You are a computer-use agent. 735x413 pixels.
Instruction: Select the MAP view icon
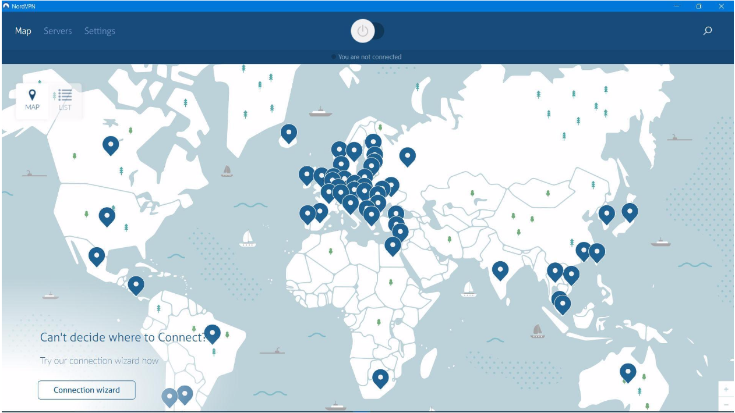(x=32, y=99)
